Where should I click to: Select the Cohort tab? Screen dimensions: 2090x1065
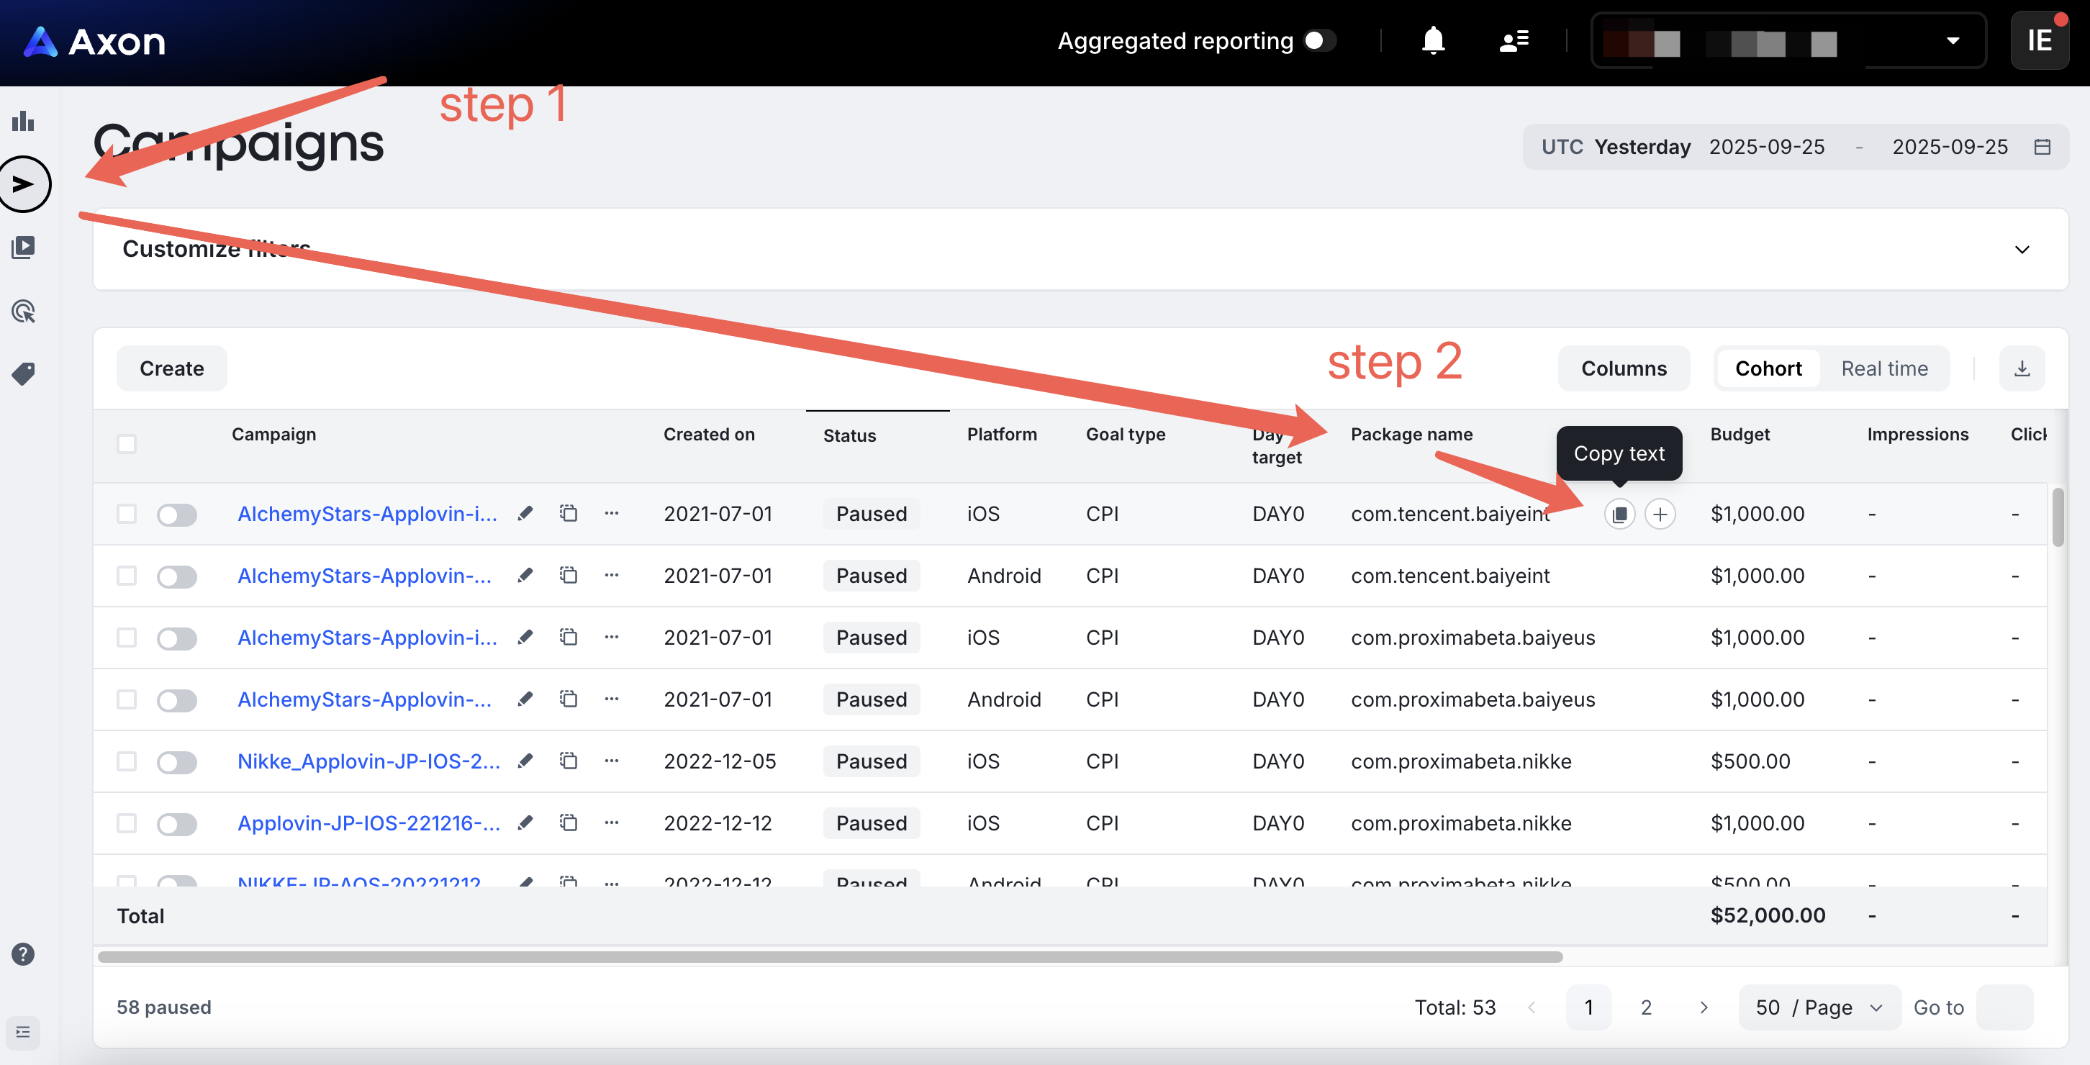[1768, 369]
